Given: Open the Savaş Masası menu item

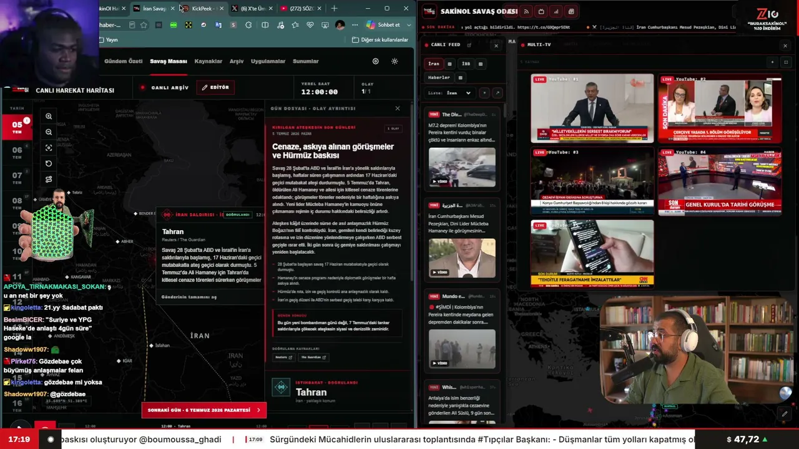Looking at the screenshot, I should (169, 61).
